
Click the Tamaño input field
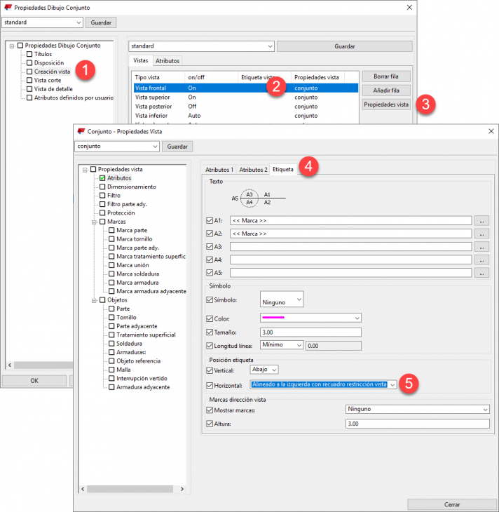(x=310, y=332)
